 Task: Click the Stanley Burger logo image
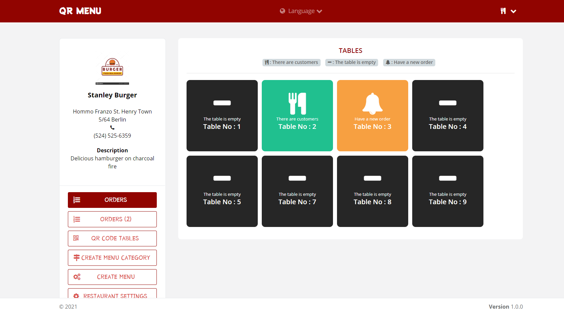point(112,70)
